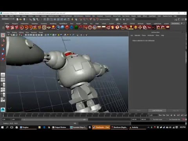Click the Load Attributes button
The image size is (188, 141).
coord(157,110)
